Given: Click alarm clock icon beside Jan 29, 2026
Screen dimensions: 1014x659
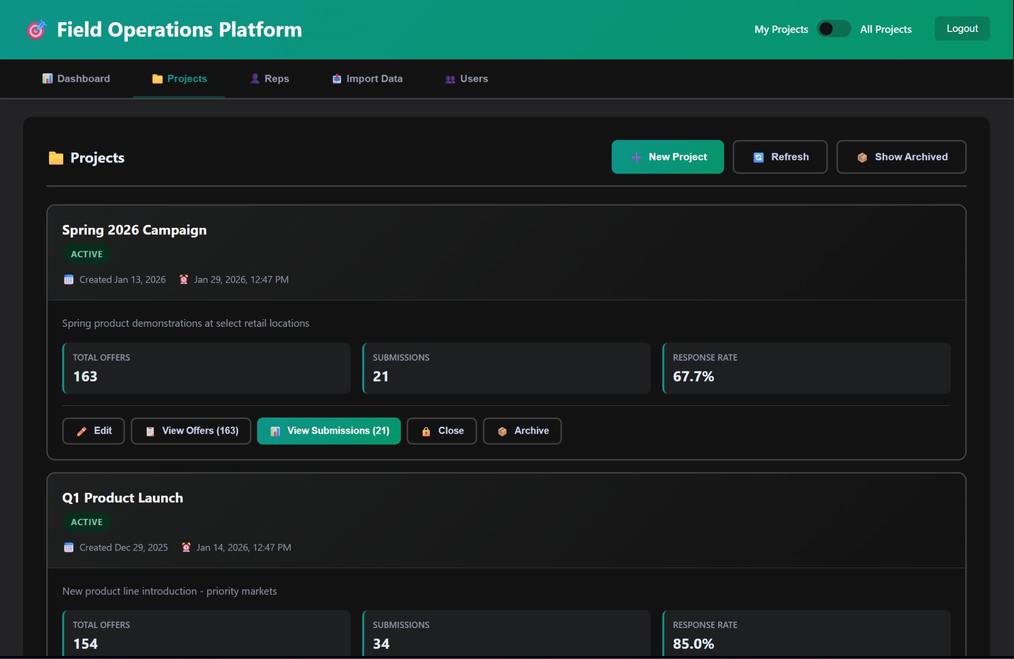Looking at the screenshot, I should pyautogui.click(x=184, y=280).
